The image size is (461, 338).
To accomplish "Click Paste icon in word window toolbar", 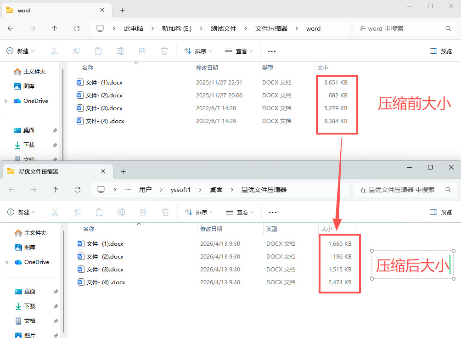I will (x=98, y=51).
